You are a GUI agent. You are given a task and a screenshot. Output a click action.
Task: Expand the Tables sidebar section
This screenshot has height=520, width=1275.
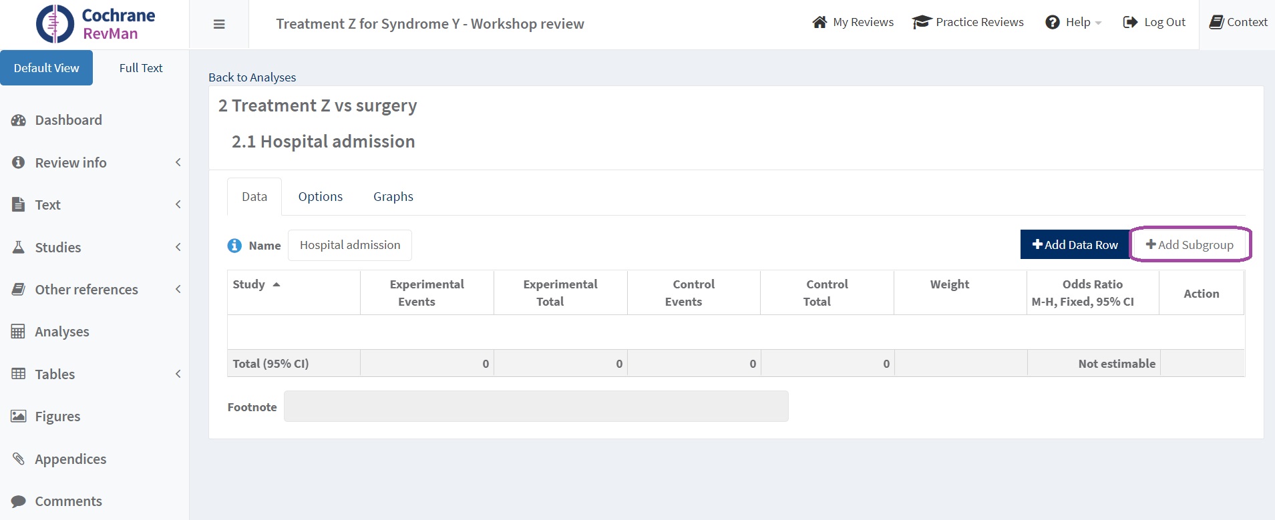[x=55, y=374]
